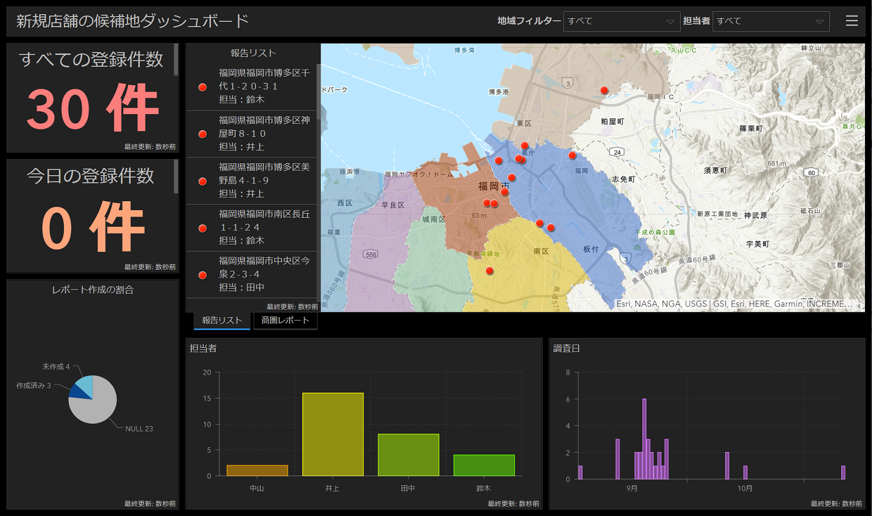This screenshot has width=872, height=516.
Task: Switch to the 商圏レポート tab
Action: (286, 320)
